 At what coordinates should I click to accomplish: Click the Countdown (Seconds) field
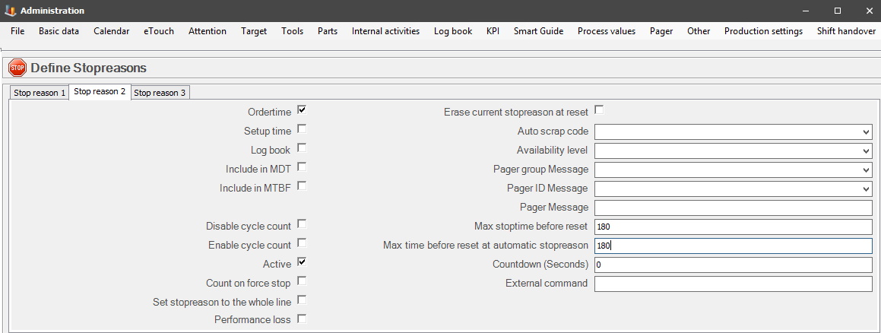[734, 265]
